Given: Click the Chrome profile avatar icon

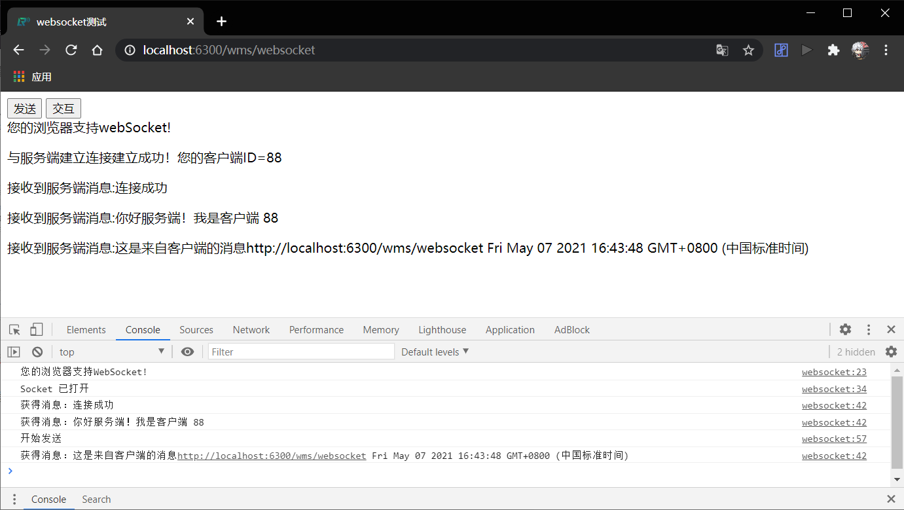Looking at the screenshot, I should [x=859, y=50].
